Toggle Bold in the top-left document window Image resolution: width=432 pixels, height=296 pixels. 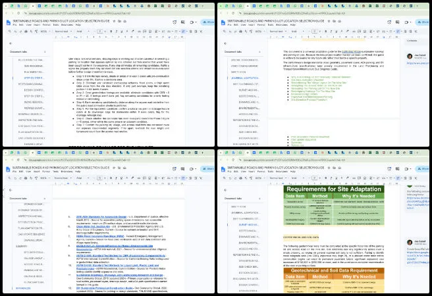[111, 32]
